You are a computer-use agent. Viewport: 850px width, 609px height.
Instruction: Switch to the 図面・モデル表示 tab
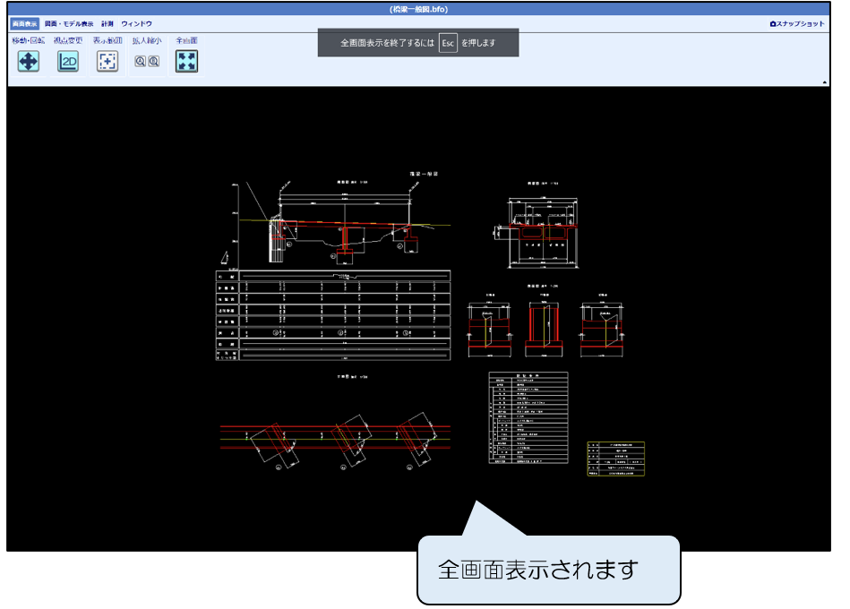coord(69,24)
